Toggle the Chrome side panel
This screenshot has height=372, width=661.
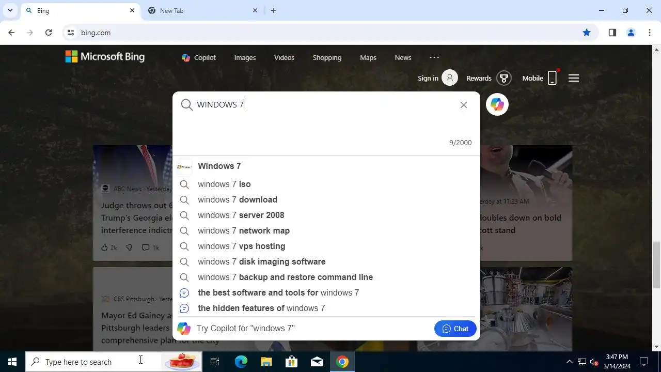pos(612,33)
